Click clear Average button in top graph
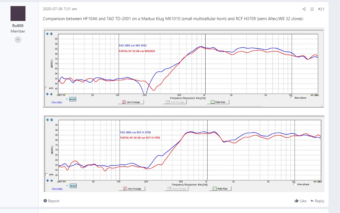This screenshot has width=340, height=213. pos(175,102)
